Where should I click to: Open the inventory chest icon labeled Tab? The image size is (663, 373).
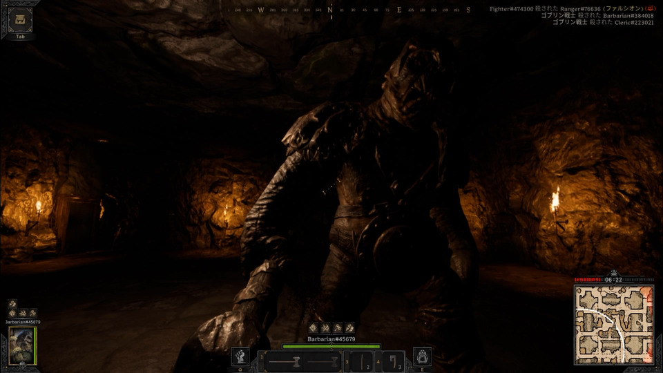[x=20, y=20]
